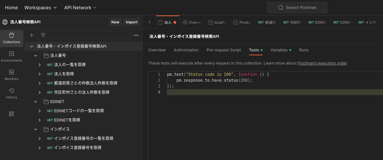The image size is (383, 160).
Task: Click the collection title 法人番号・インボイス登録番号検索API heading
Action: (184, 37)
